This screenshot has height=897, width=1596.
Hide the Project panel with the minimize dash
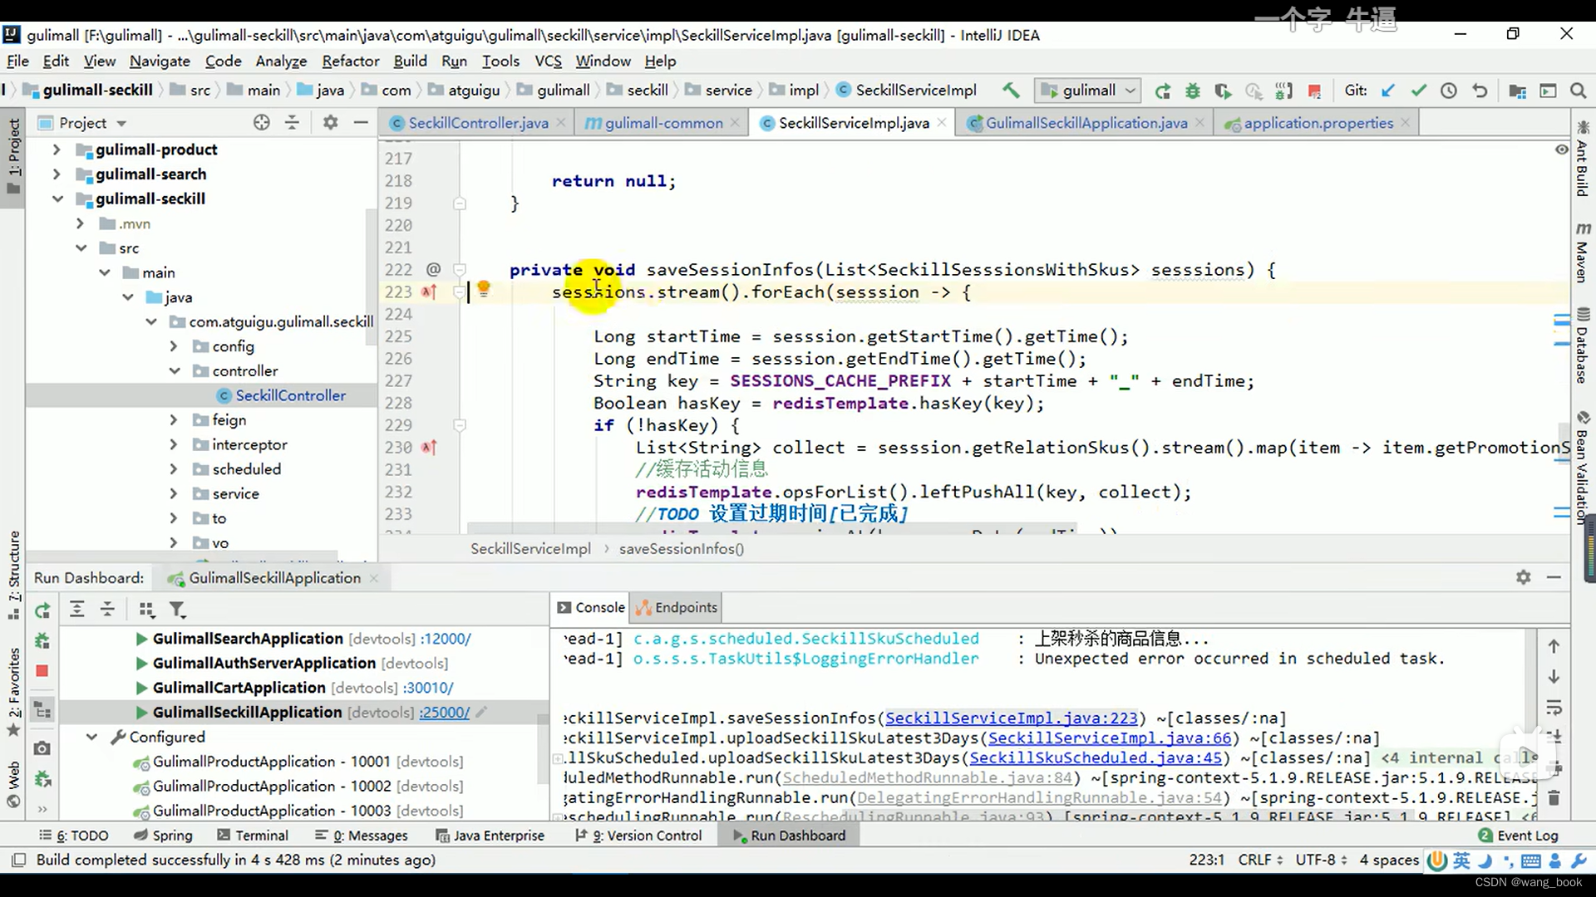point(361,123)
